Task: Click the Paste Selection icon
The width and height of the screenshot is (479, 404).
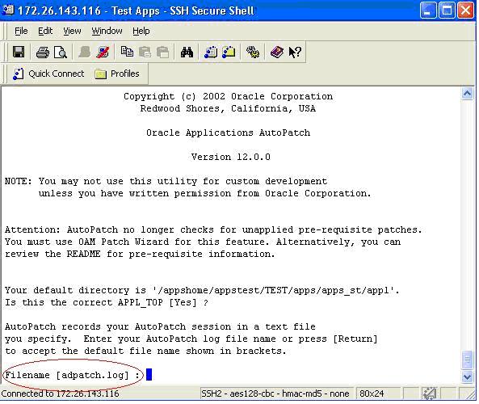Action: coord(163,53)
